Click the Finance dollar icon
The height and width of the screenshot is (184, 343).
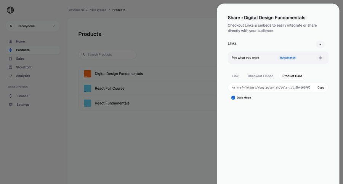11,96
